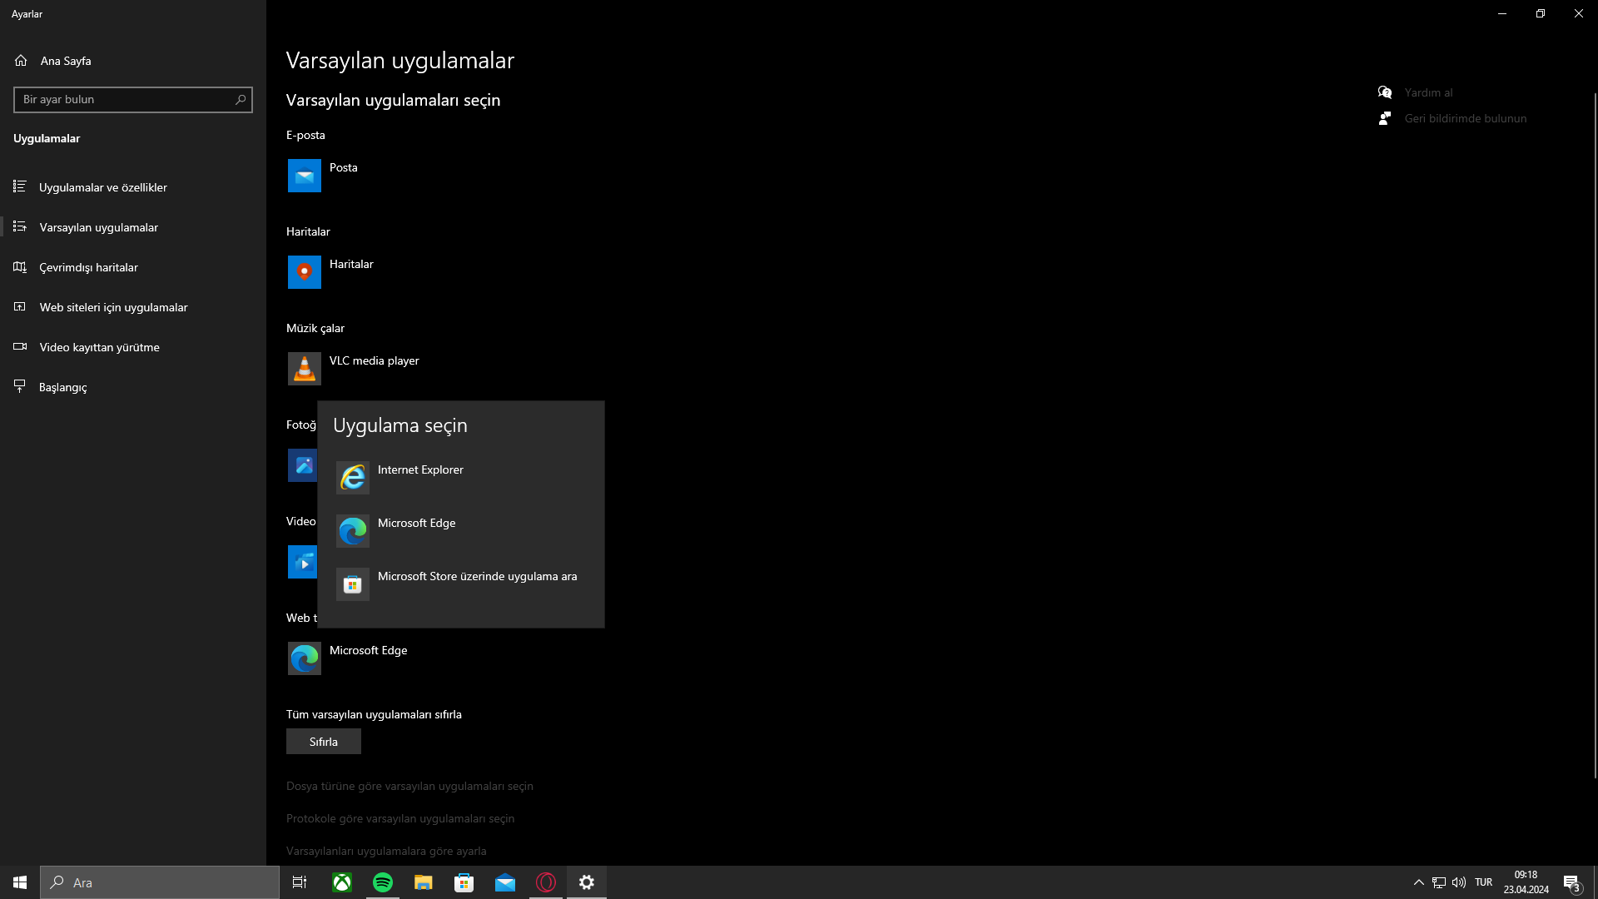Open Başlangıç startup settings
The width and height of the screenshot is (1598, 899).
tap(62, 387)
